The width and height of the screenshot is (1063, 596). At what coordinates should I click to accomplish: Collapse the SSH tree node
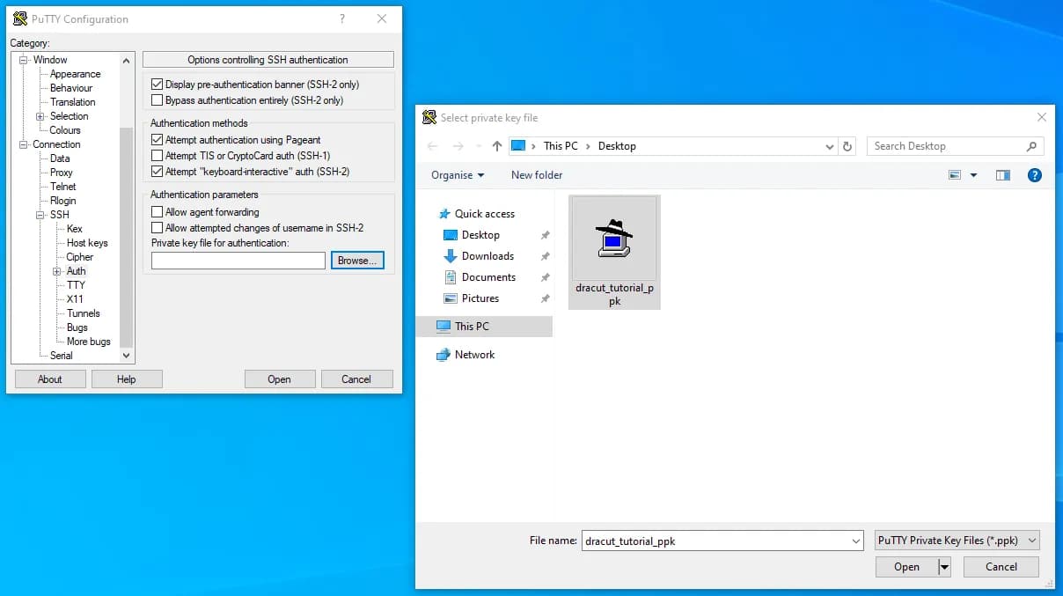point(40,215)
